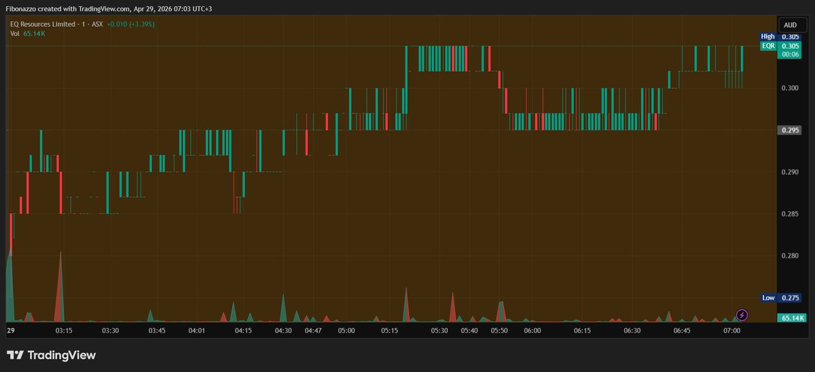Click the teal 65.14K volume axis label
Viewport: 815px width, 372px height.
click(x=792, y=318)
